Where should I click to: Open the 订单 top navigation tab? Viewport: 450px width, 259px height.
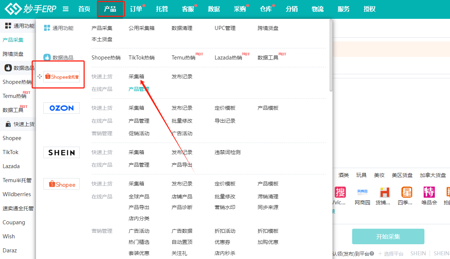tap(136, 9)
